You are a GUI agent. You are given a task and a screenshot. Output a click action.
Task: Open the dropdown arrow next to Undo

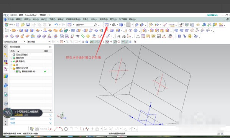(60, 25)
